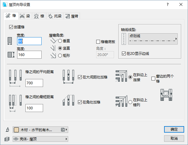
Task: Toggle 在2D显示边线 checkbox
Action: coord(124,54)
